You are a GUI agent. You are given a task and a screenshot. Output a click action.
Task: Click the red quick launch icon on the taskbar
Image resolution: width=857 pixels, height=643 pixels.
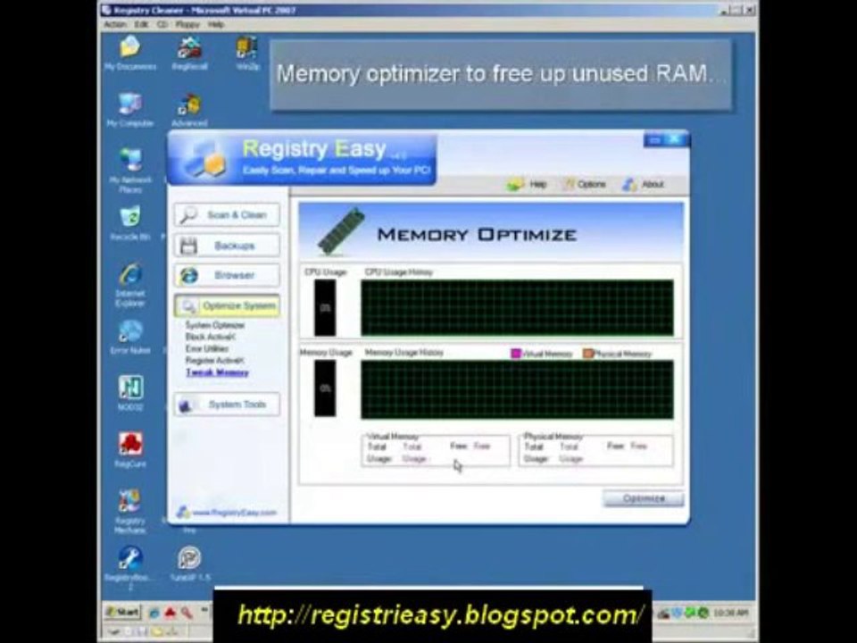pos(170,613)
